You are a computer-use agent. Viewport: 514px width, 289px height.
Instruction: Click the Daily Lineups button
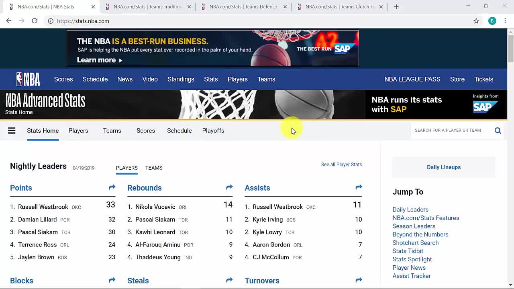click(x=443, y=167)
